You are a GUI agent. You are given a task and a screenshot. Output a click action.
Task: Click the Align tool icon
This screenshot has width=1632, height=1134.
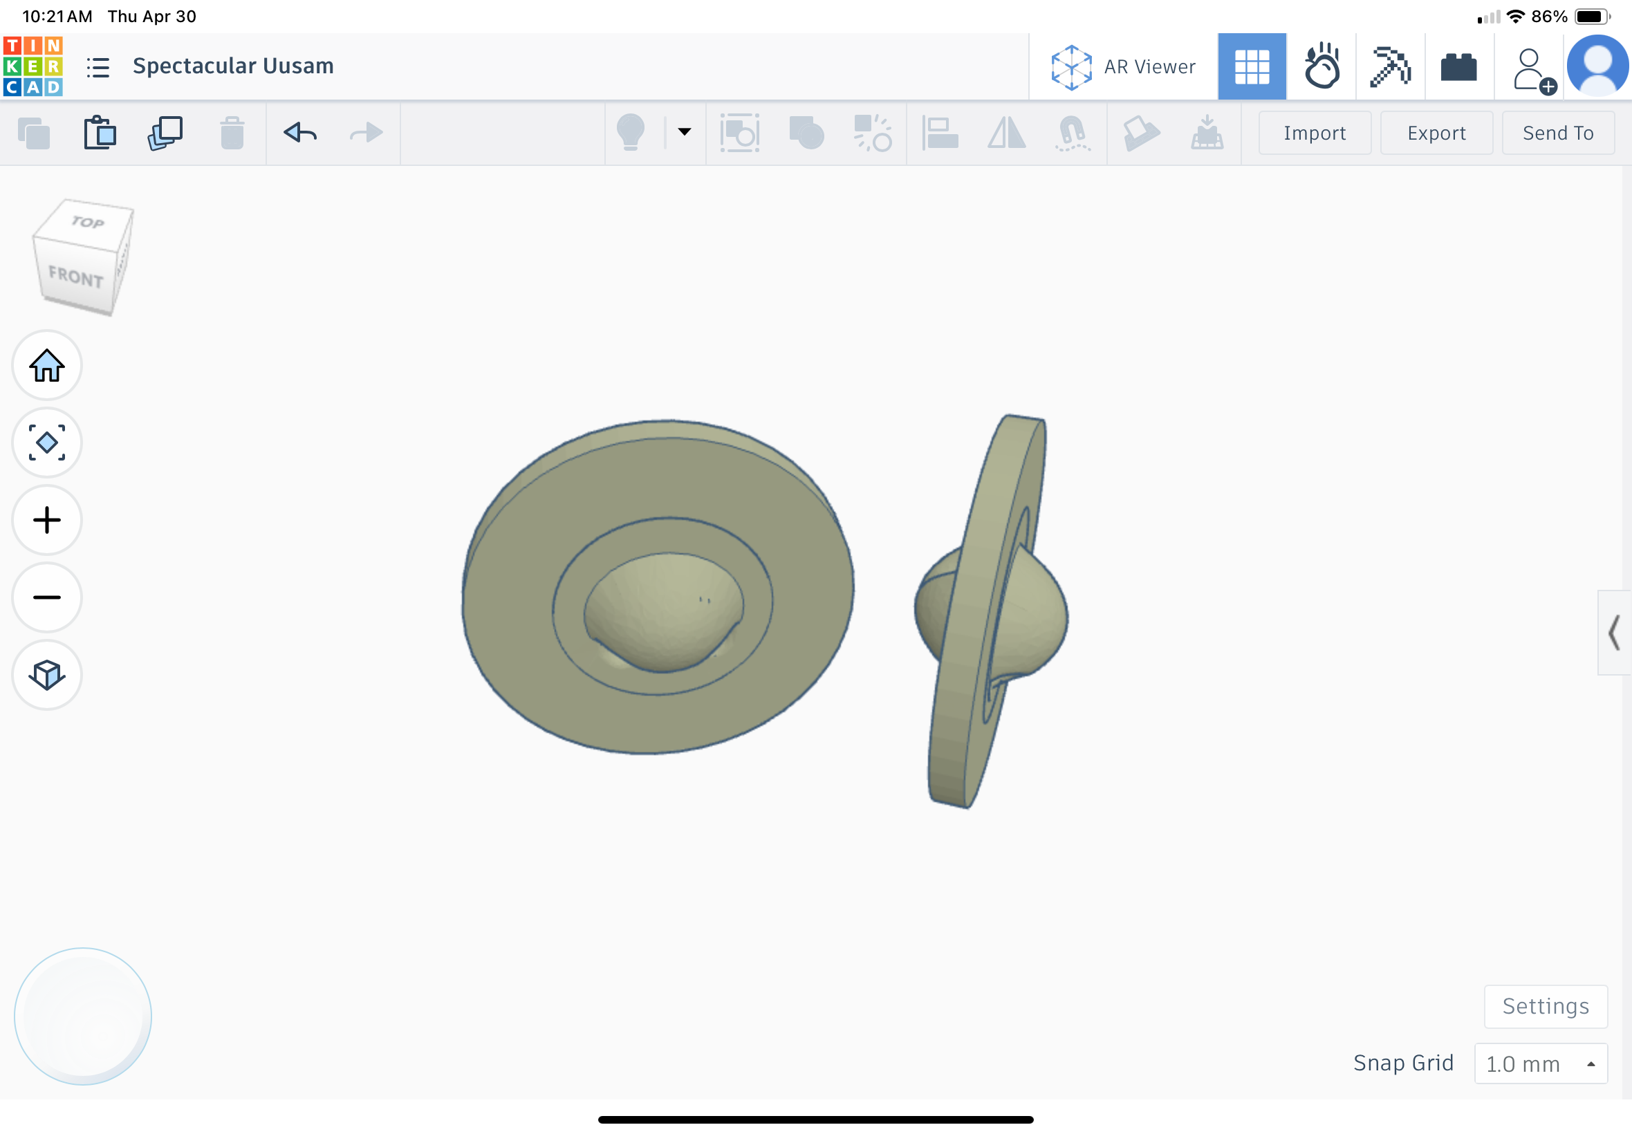click(939, 133)
